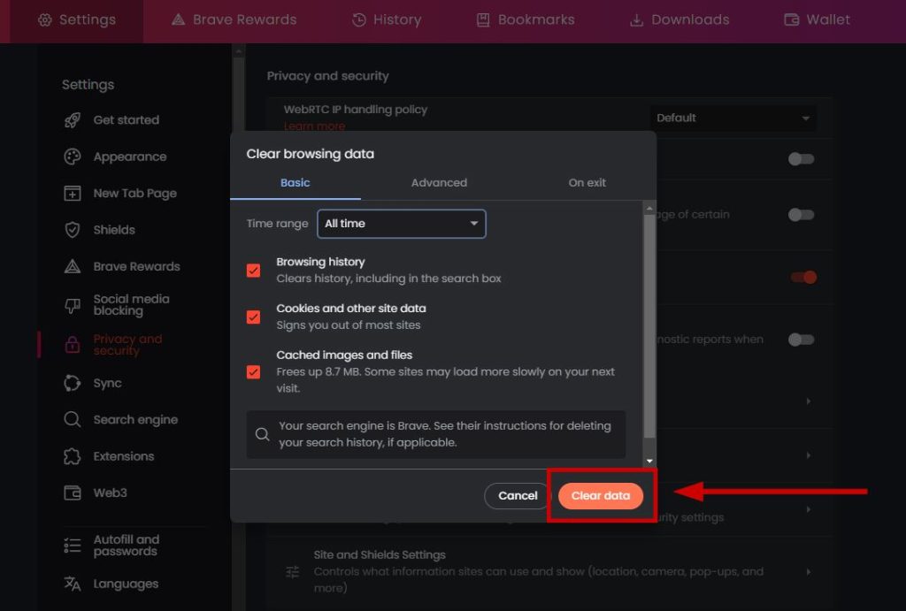Open Appearance palette icon in sidebar
This screenshot has width=906, height=611.
73,157
